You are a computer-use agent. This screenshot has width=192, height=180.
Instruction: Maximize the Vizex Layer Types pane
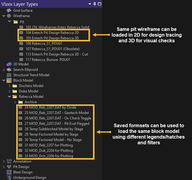point(100,4)
